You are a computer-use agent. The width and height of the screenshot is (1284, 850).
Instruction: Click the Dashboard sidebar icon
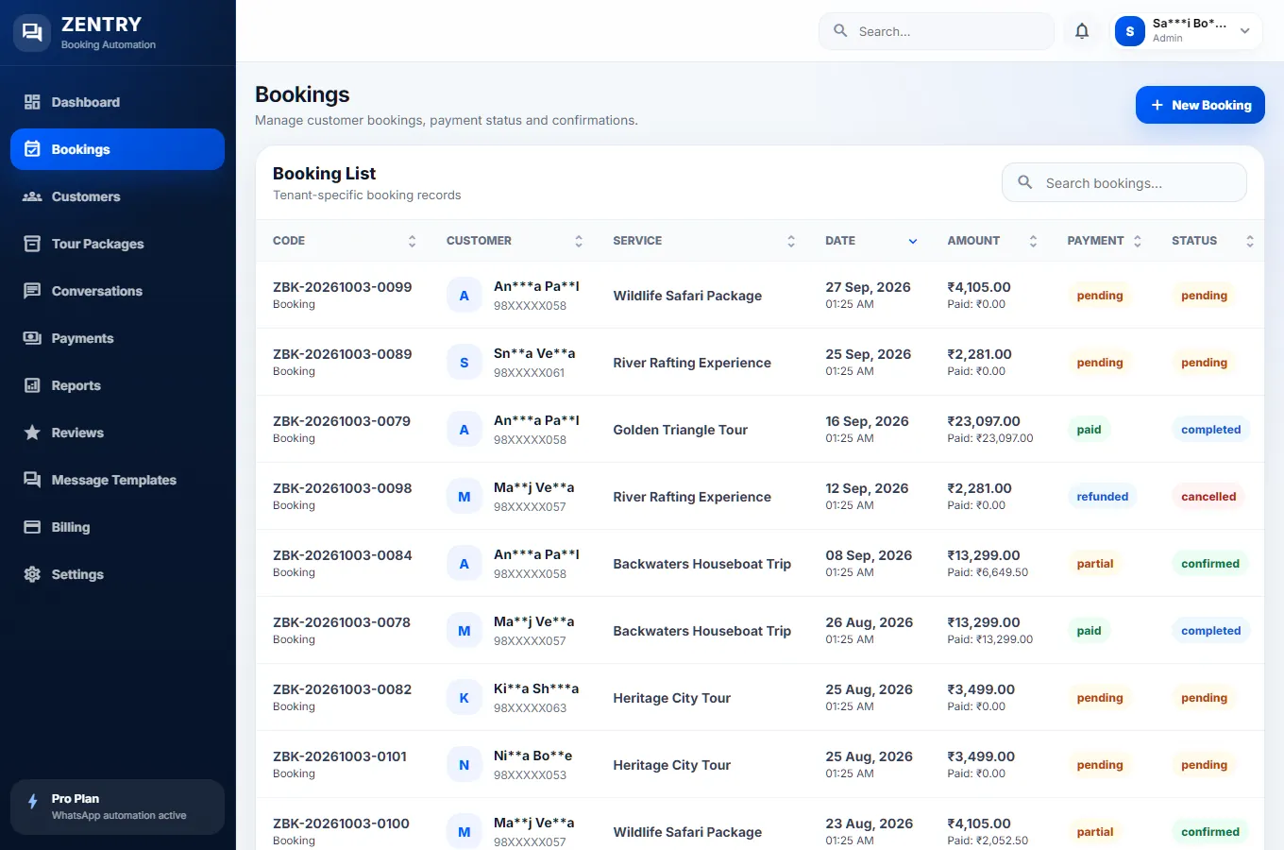[32, 102]
